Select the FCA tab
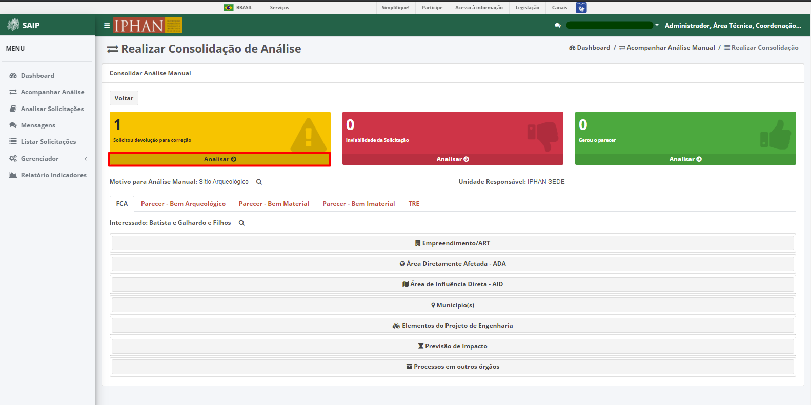 tap(122, 204)
